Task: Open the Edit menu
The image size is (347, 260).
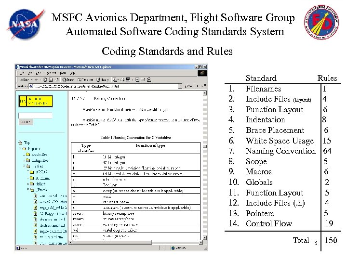Action: (x=30, y=73)
